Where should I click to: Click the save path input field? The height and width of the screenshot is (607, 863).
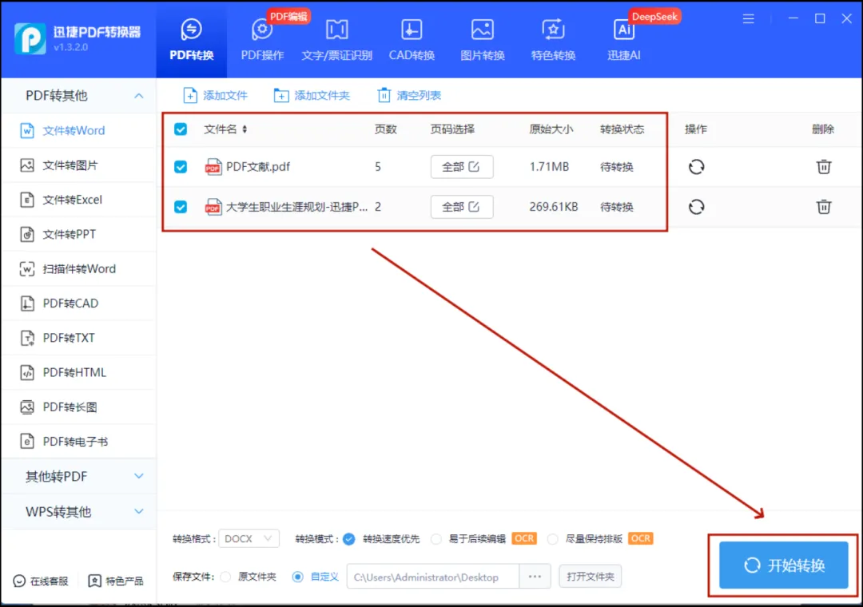coord(432,577)
